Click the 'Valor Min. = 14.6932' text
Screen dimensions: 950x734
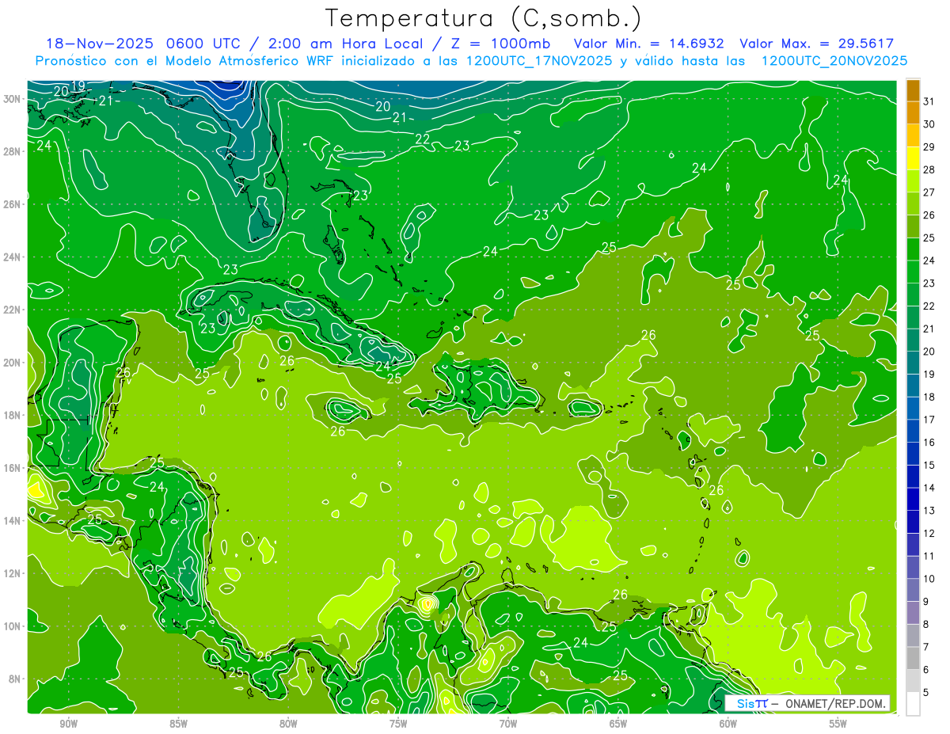pyautogui.click(x=651, y=44)
